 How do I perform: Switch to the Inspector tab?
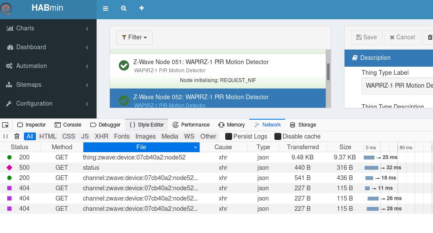32,125
